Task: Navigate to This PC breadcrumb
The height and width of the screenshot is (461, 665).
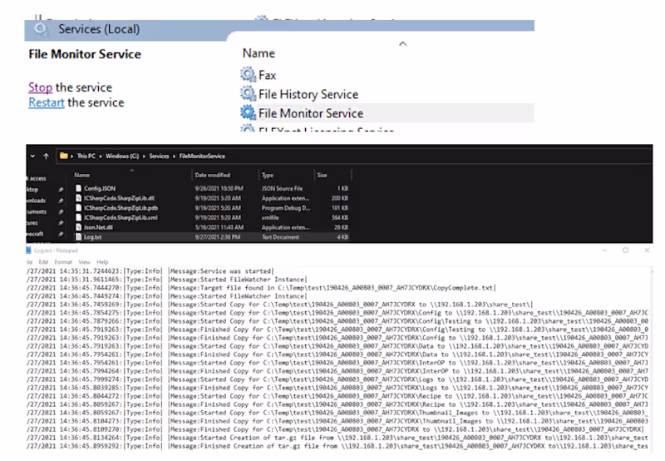Action: tap(86, 156)
